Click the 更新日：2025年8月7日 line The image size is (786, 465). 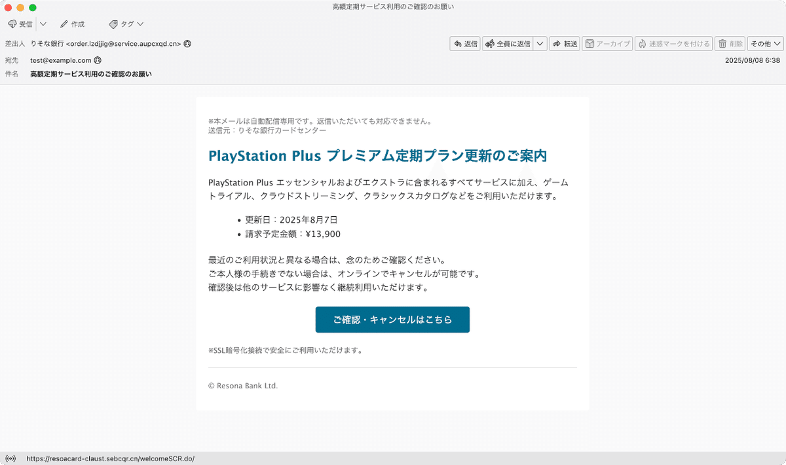click(x=291, y=220)
